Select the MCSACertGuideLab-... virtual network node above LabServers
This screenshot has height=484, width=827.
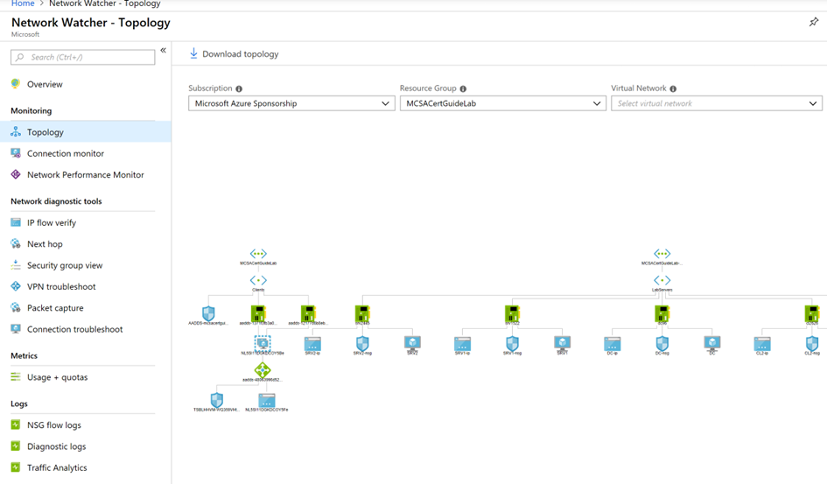[662, 254]
